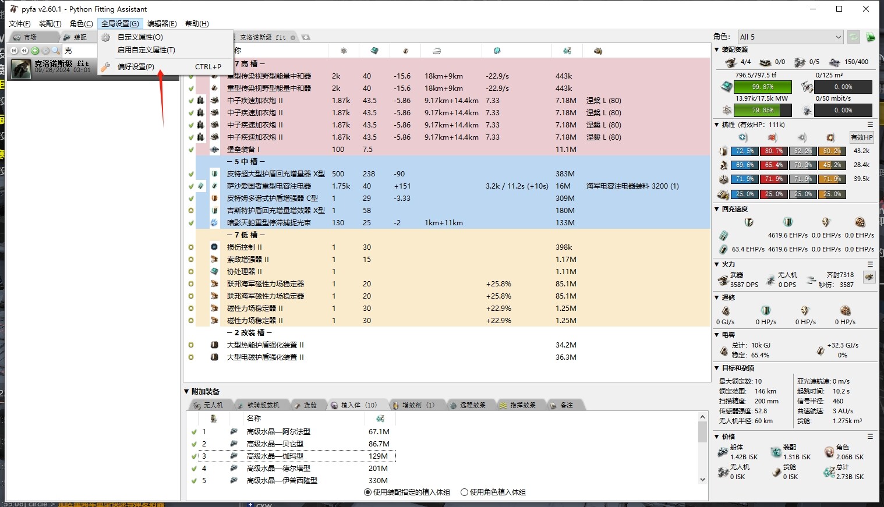Click the EM resistance column icon

[x=742, y=138]
